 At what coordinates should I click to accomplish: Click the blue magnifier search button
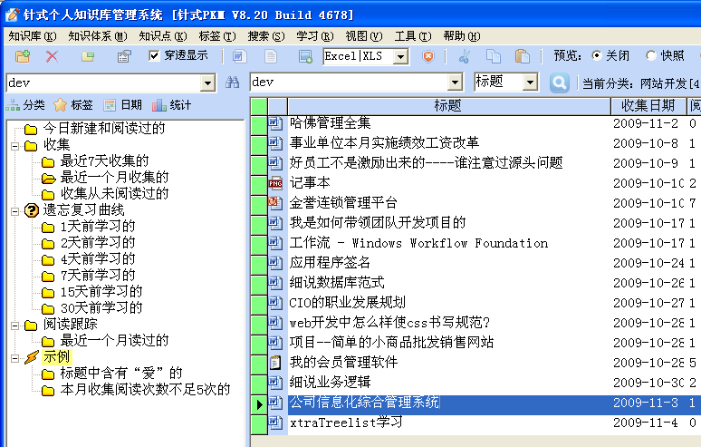(x=559, y=83)
